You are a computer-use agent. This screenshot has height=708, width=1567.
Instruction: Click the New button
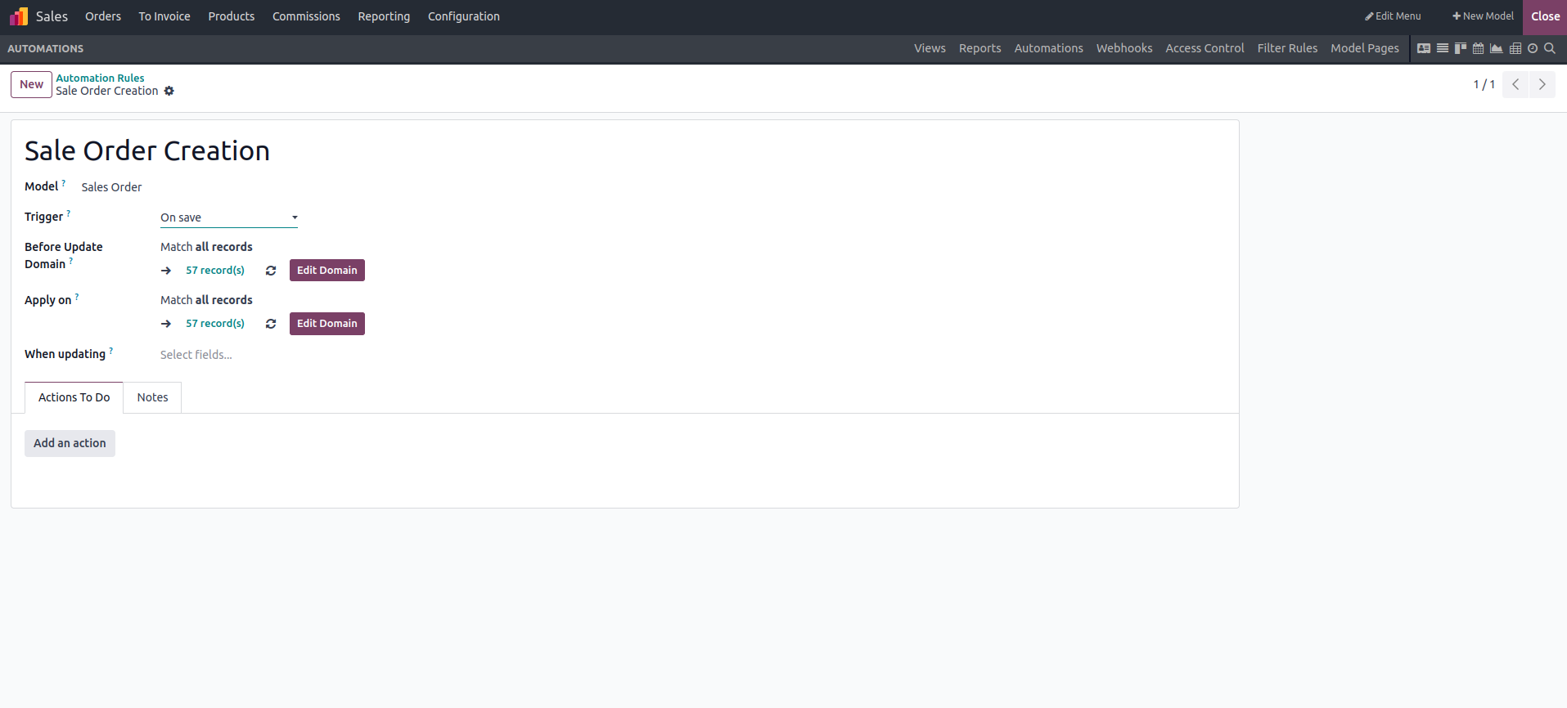pos(31,84)
